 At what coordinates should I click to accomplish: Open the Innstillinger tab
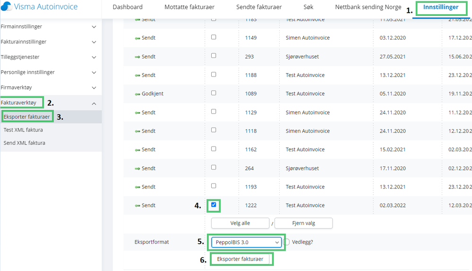tap(441, 7)
